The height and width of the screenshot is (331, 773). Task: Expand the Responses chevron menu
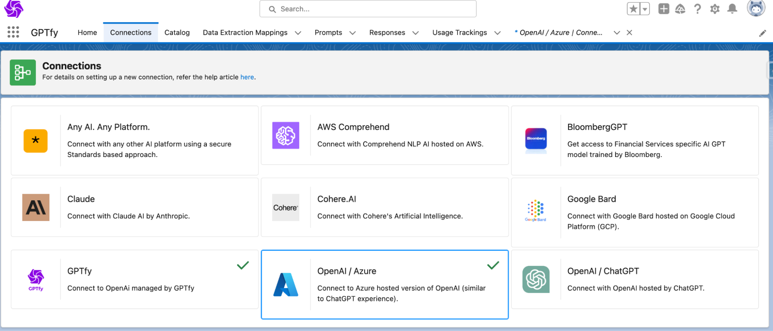[415, 33]
